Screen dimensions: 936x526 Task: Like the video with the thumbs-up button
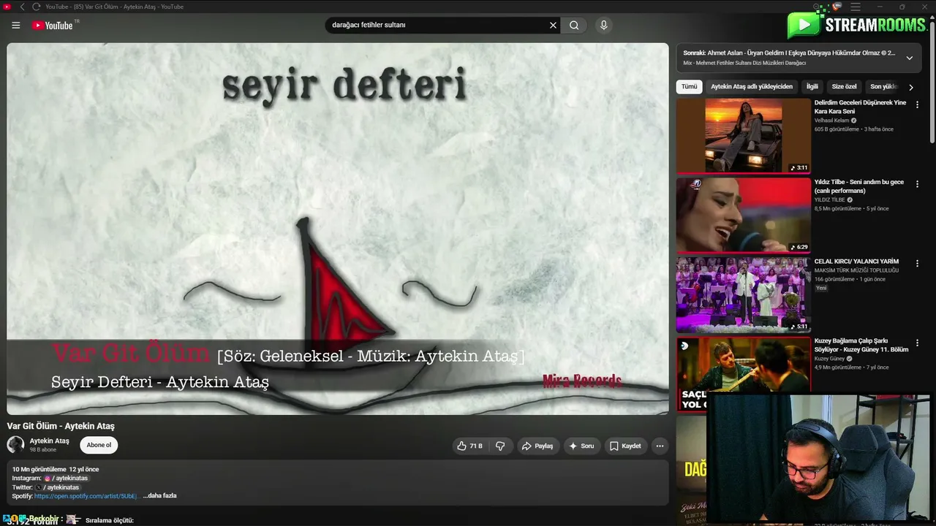[470, 446]
